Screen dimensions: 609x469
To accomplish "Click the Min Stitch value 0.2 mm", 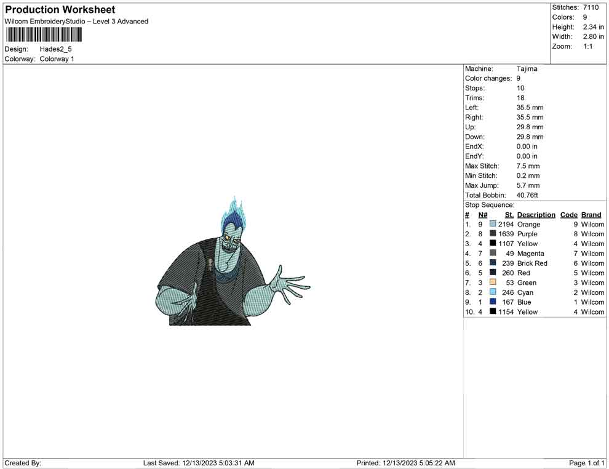I will (x=528, y=175).
